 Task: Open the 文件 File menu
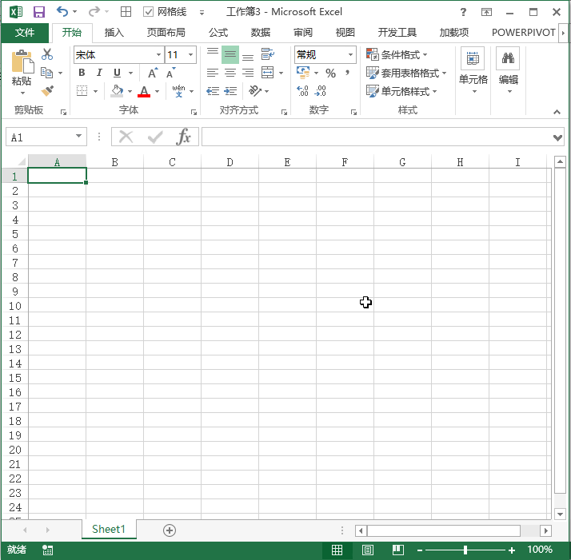tap(25, 33)
